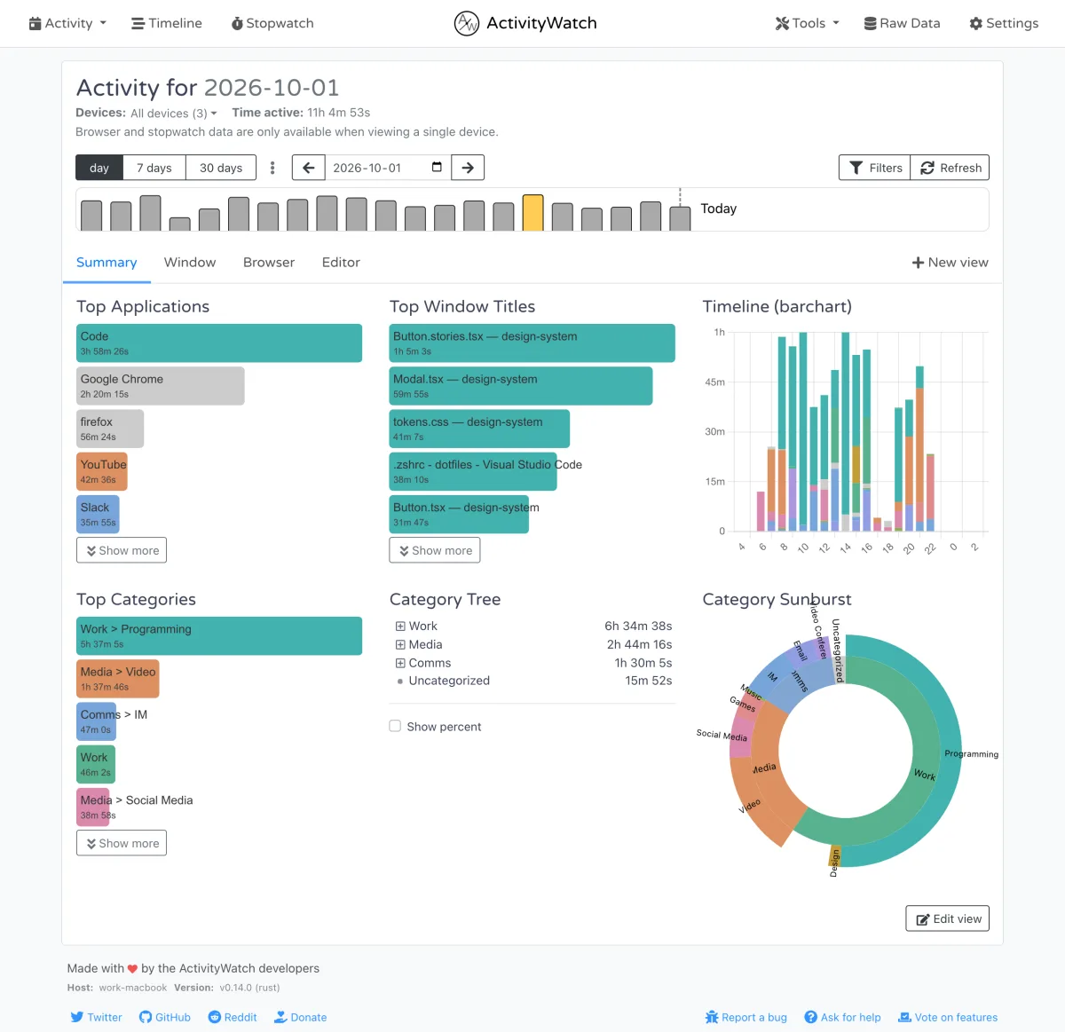Toggle the Show percent checkbox
This screenshot has height=1032, width=1065.
click(x=395, y=726)
